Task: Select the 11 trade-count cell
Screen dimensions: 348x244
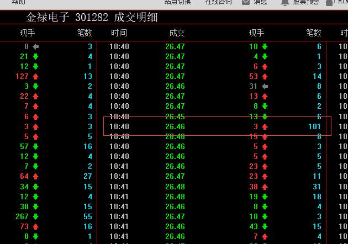Action: tap(317, 176)
